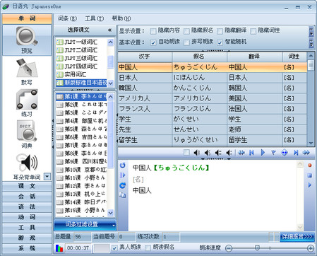This screenshot has width=317, height=256.
Task: Click the second speaker icon in playback toolbar
Action: click(208, 153)
